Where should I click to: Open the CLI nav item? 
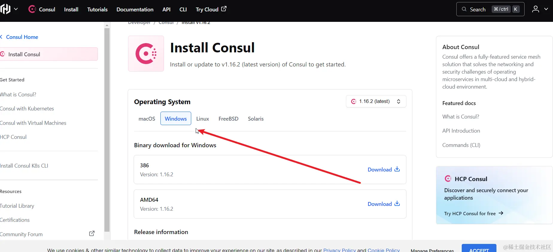click(183, 9)
